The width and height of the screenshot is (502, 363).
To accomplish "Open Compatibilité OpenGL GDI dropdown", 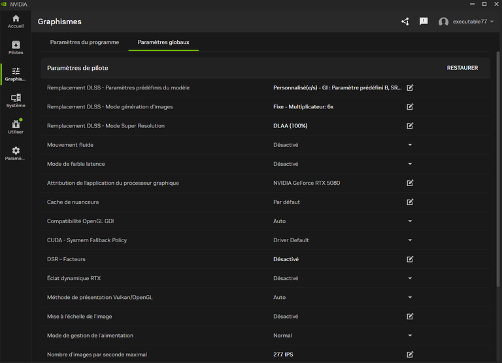I will pyautogui.click(x=410, y=221).
